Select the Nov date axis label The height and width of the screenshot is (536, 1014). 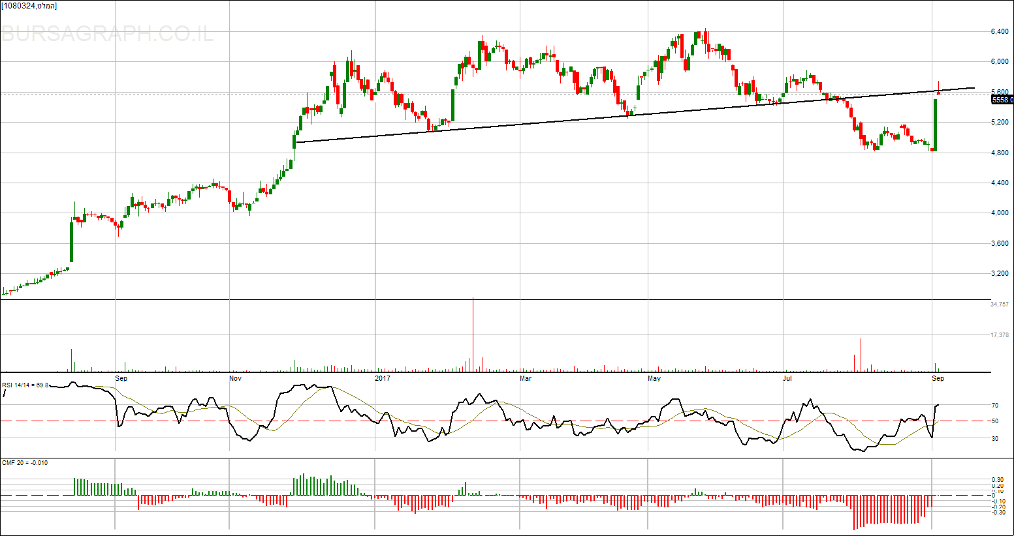click(236, 378)
